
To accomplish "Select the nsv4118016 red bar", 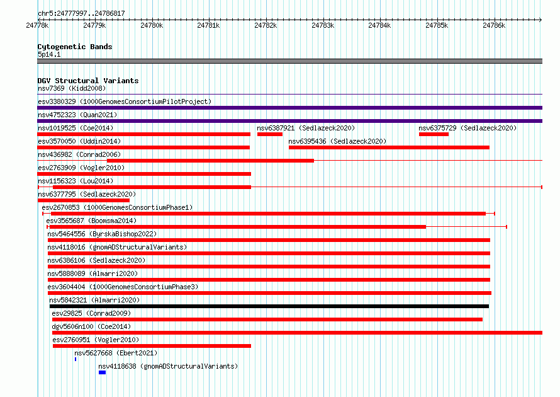I will [269, 253].
